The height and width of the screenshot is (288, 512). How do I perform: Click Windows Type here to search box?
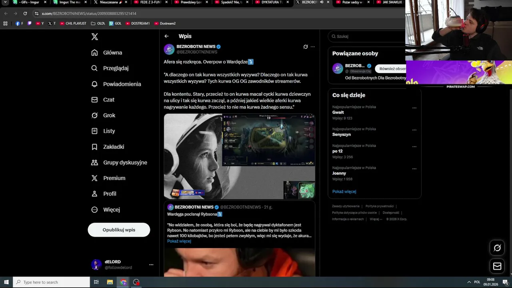click(51, 282)
